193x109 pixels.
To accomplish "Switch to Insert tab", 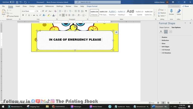I will (18, 6).
